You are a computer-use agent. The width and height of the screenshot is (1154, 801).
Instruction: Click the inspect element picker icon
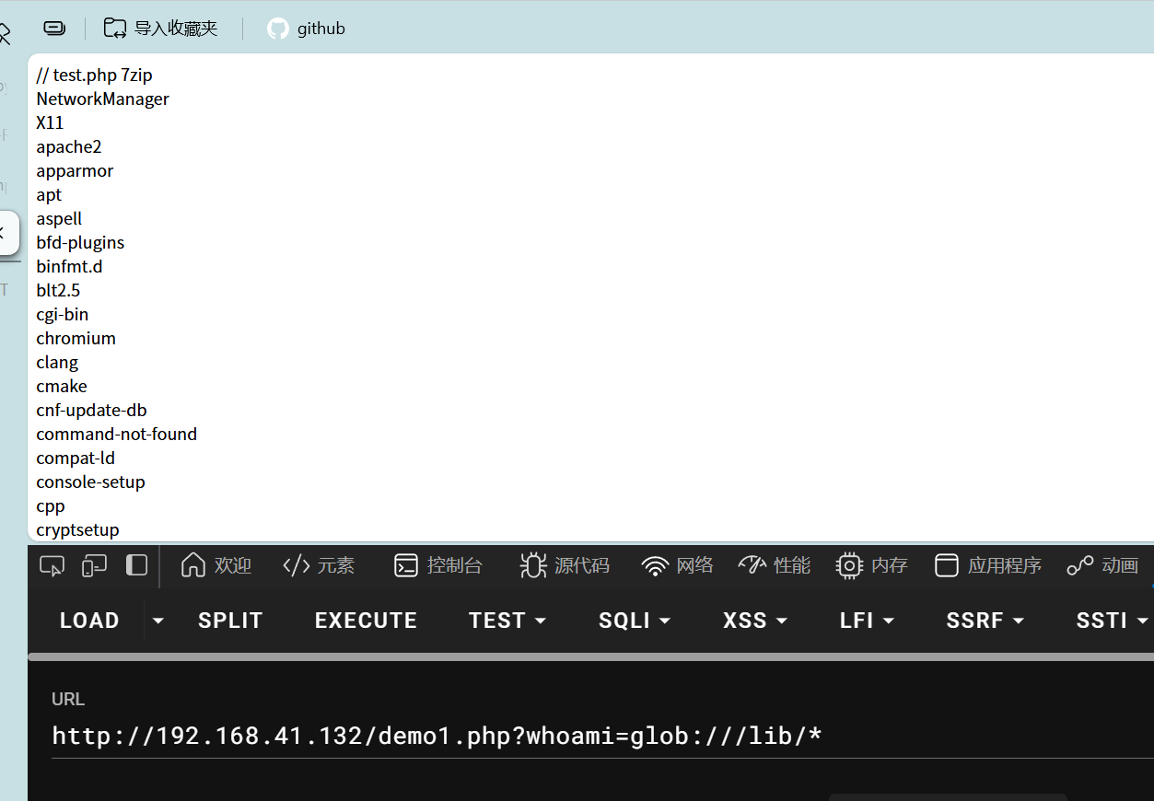[x=52, y=565]
